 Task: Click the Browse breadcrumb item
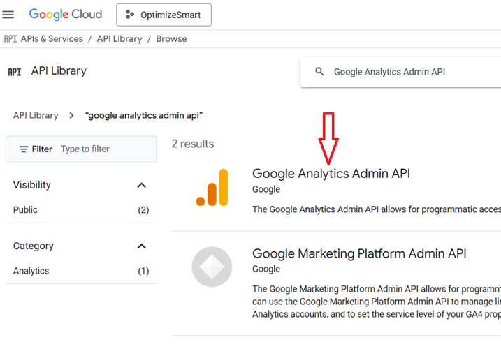point(171,39)
